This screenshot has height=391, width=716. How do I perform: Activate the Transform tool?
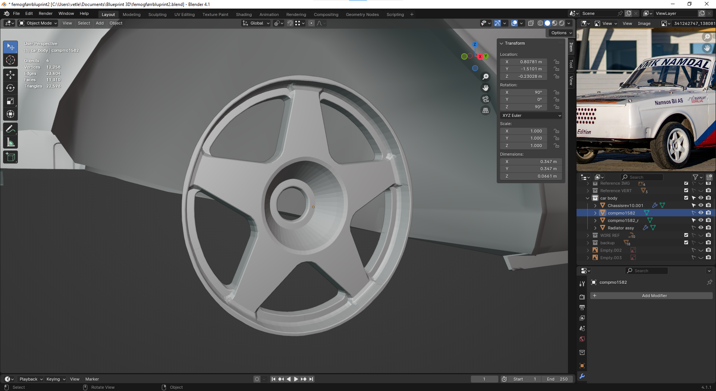coord(10,114)
